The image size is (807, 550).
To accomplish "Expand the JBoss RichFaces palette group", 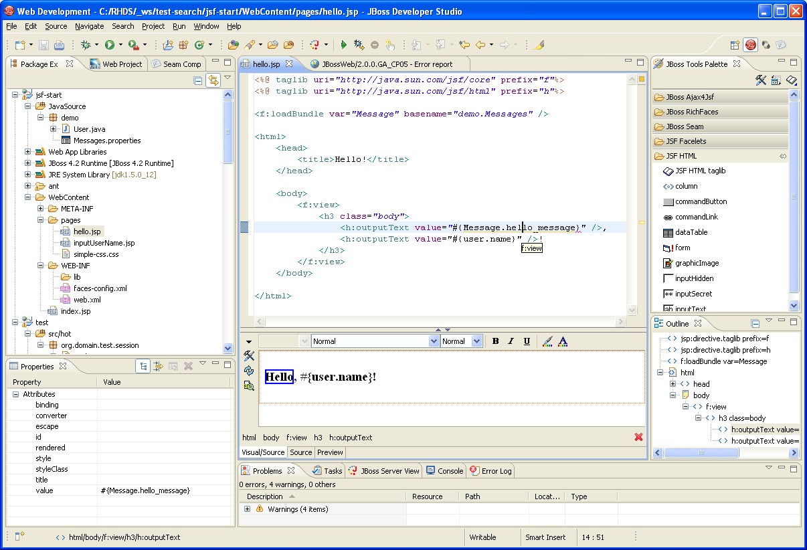I will pyautogui.click(x=692, y=112).
